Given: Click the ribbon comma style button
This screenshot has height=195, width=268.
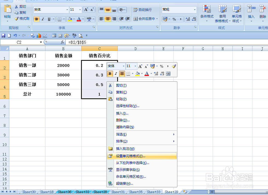Looking at the screenshot, I should (x=180, y=19).
